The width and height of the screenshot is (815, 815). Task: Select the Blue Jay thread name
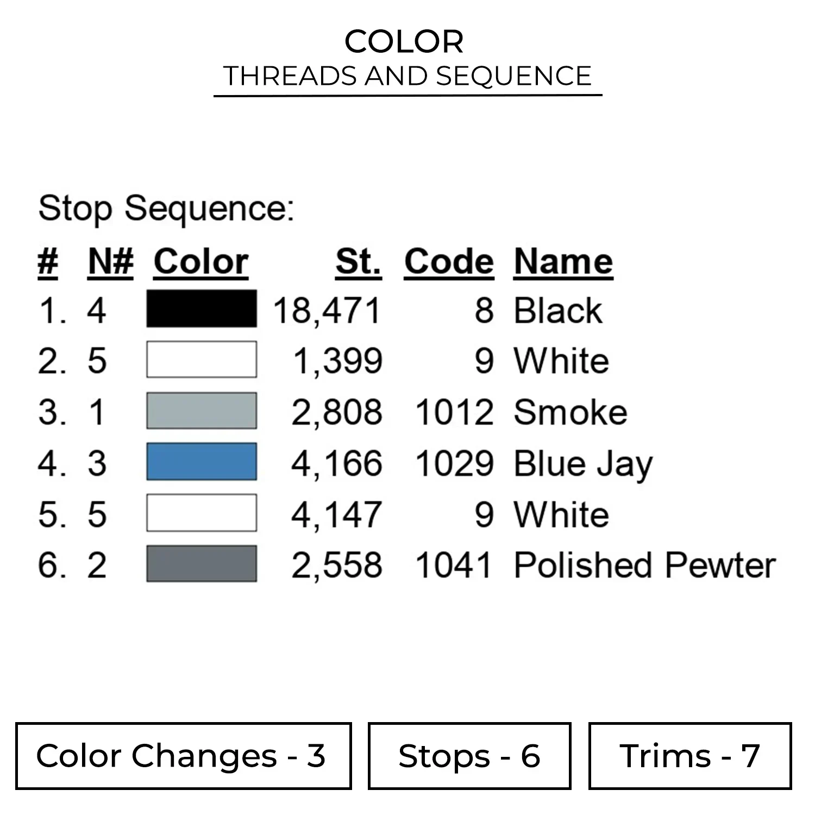coord(583,464)
